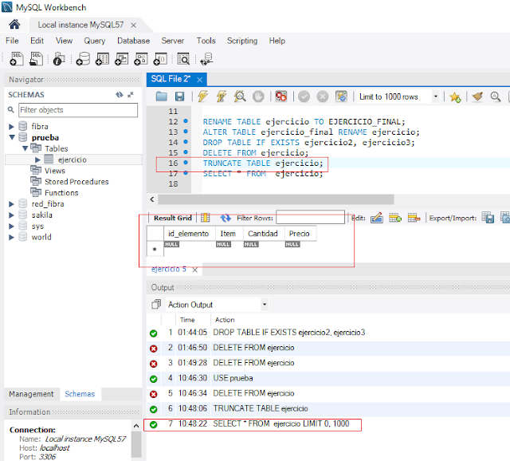Click id_elemento column header
510x461 pixels.
(188, 234)
